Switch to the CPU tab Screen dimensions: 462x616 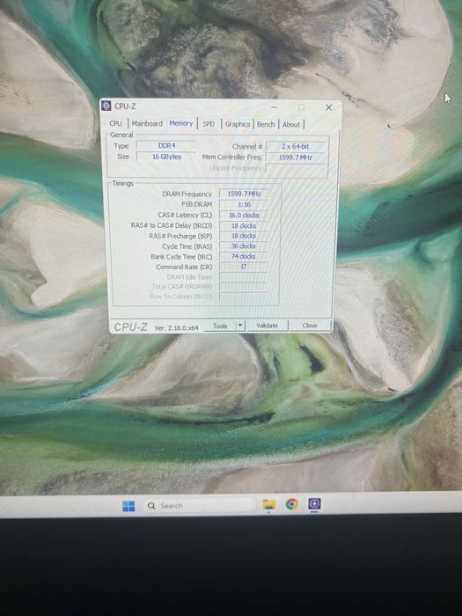[115, 123]
